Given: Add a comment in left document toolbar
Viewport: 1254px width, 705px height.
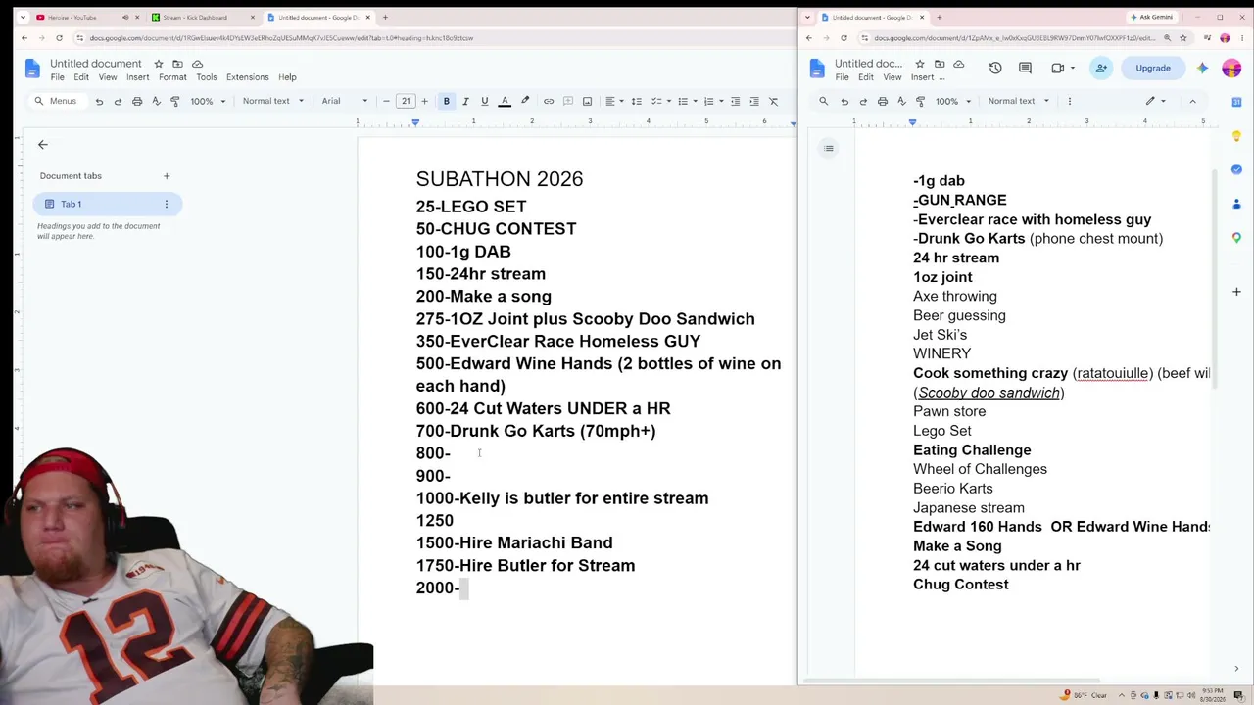Looking at the screenshot, I should pos(568,101).
